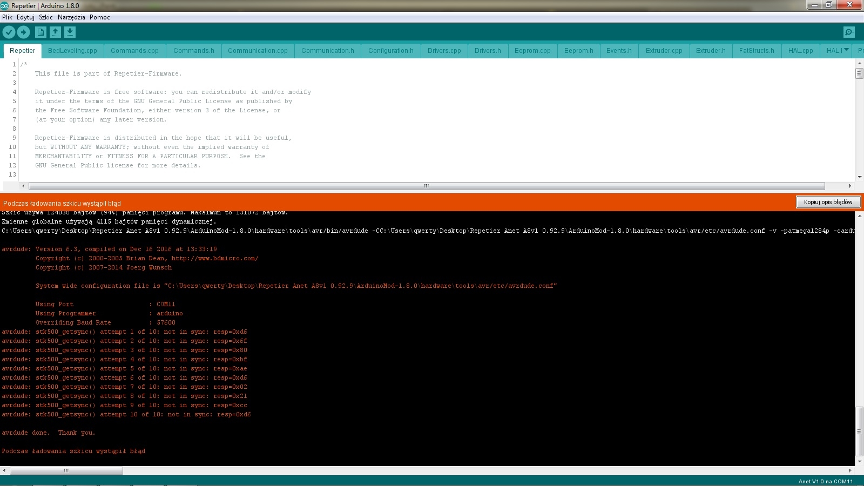Viewport: 864px width, 486px height.
Task: Click the 'attempt 1 of 10' sync error line
Action: click(124, 332)
